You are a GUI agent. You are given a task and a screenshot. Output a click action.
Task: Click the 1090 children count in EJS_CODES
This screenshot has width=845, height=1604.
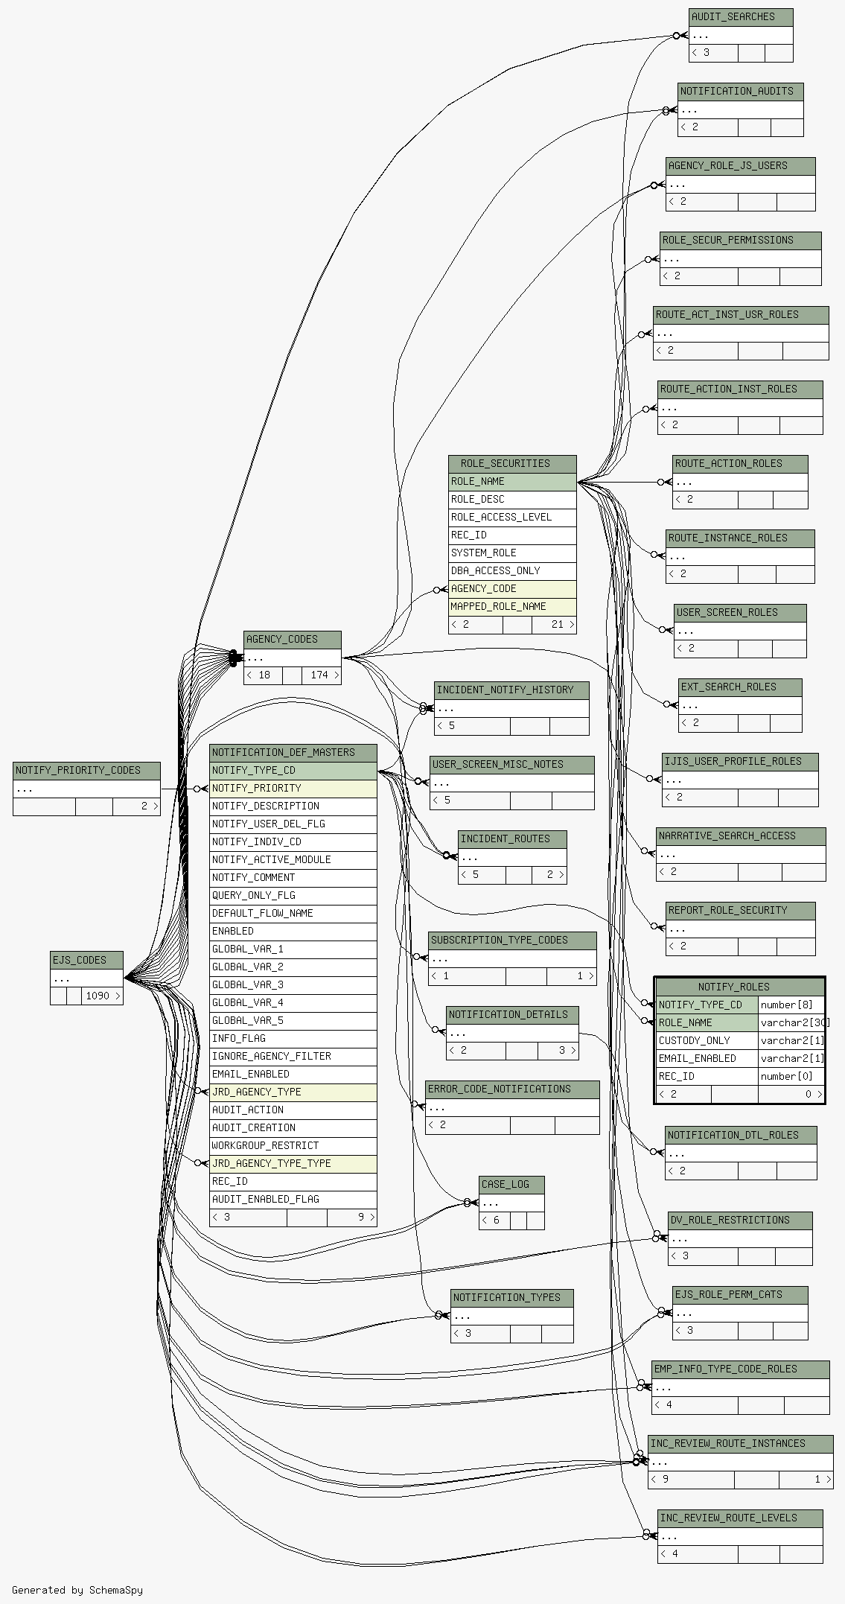click(x=102, y=996)
